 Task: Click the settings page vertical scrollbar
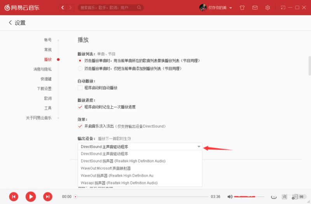(309, 66)
